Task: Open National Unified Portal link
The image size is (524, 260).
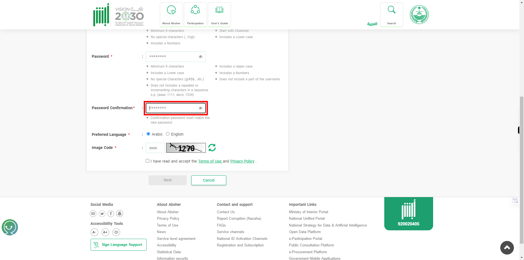Action: [x=307, y=218]
